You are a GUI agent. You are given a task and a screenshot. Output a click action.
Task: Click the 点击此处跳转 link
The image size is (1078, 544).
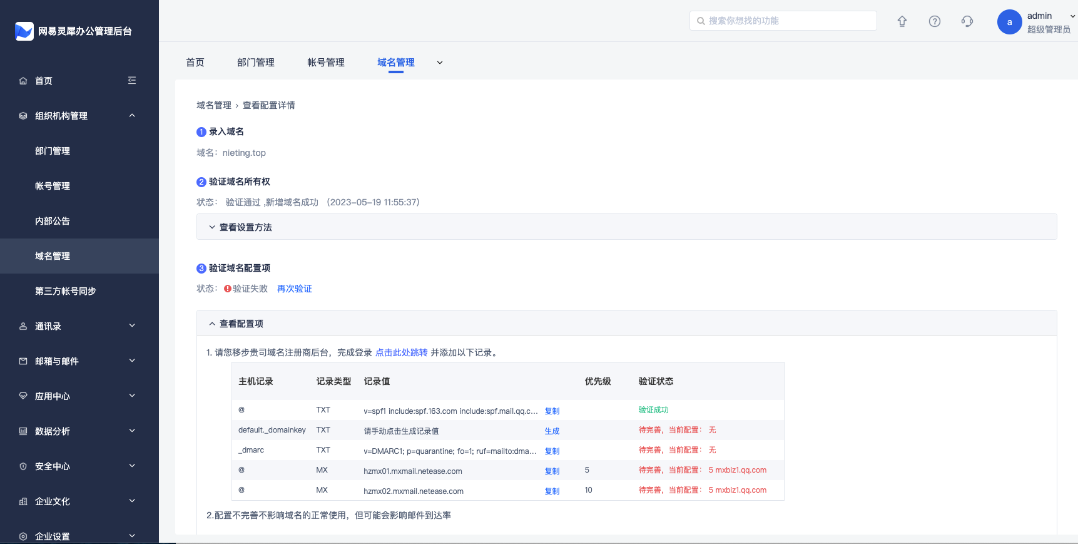click(x=401, y=352)
